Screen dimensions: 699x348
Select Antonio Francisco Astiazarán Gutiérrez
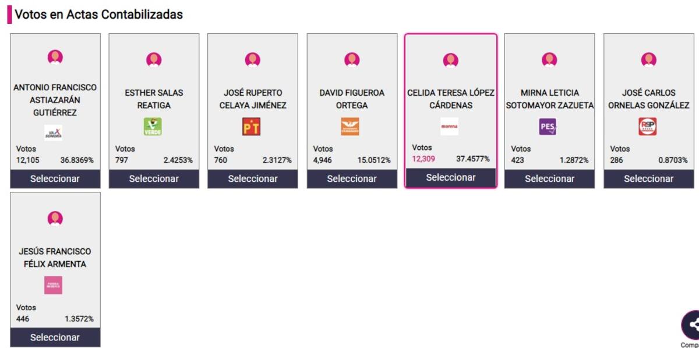55,179
